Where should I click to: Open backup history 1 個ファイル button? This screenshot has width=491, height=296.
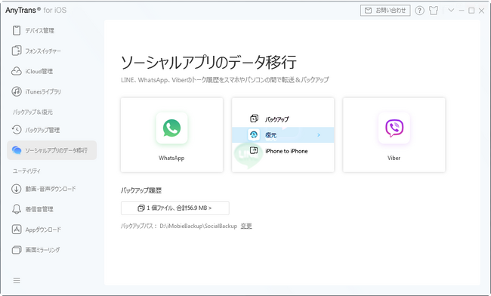point(175,208)
